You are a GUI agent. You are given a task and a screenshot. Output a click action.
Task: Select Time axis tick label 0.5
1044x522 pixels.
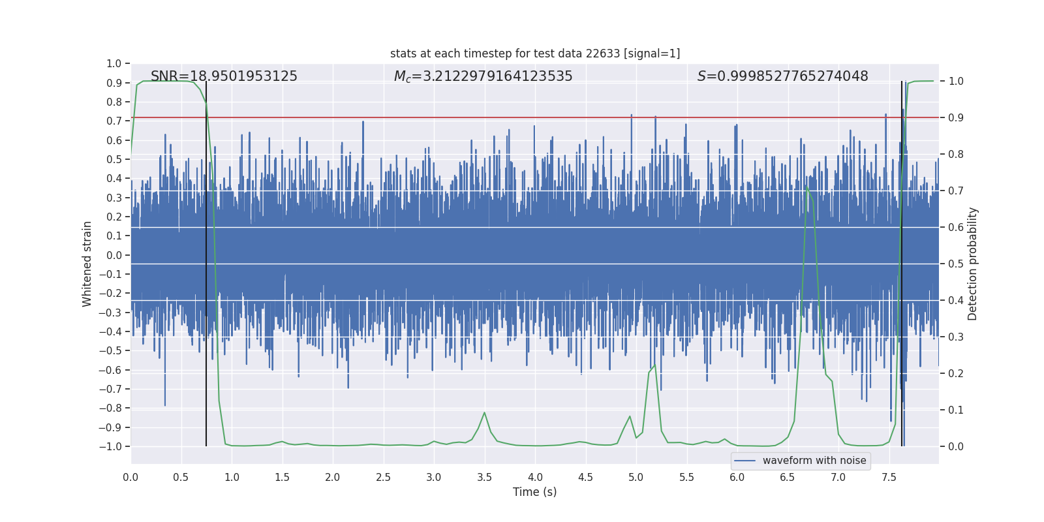coord(181,478)
